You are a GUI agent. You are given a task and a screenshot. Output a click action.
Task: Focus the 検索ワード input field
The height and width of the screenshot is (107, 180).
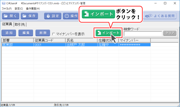143,34
